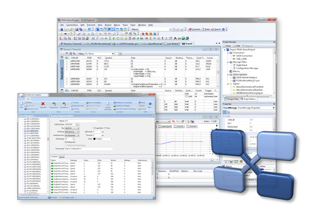Screen dimensions: 312x217
Task: Switch to the Layout tab in Symbol Editor
Action: [62, 157]
